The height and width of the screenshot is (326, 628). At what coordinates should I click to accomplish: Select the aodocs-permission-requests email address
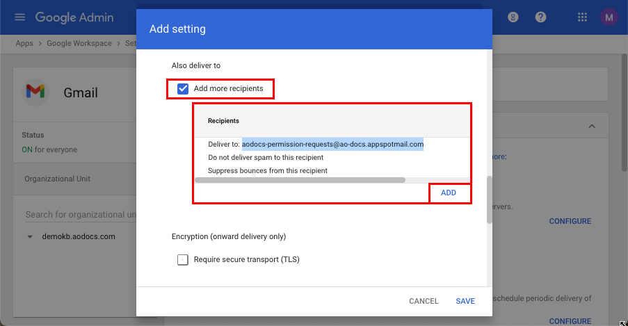pos(332,144)
